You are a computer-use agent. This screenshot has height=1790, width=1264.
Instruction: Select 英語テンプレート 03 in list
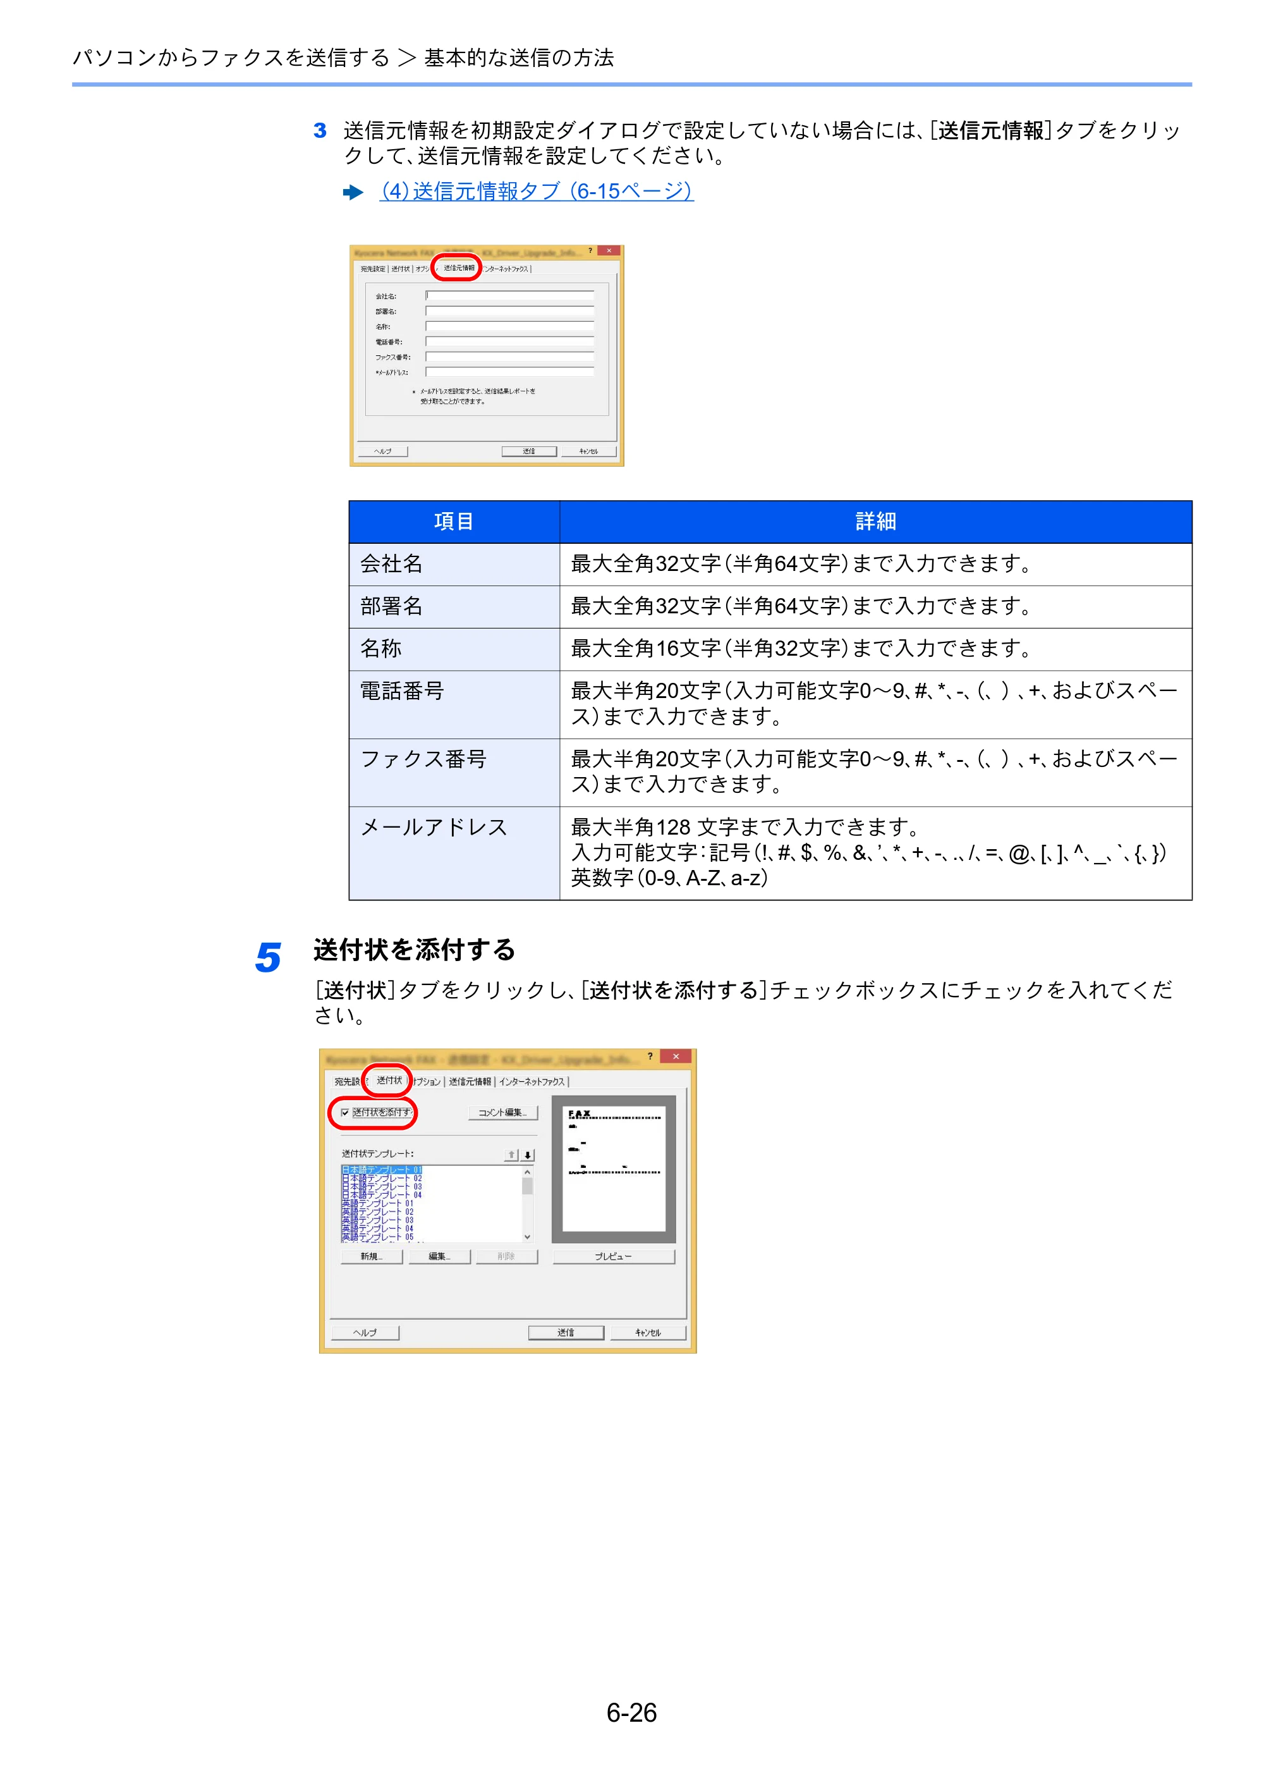[x=378, y=1220]
